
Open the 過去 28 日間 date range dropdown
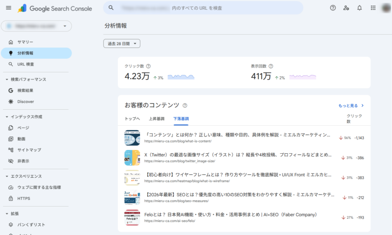(122, 44)
